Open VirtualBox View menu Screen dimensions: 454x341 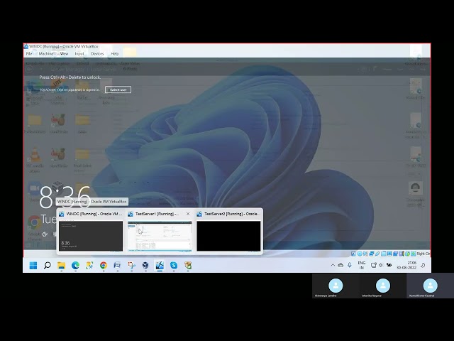[64, 54]
